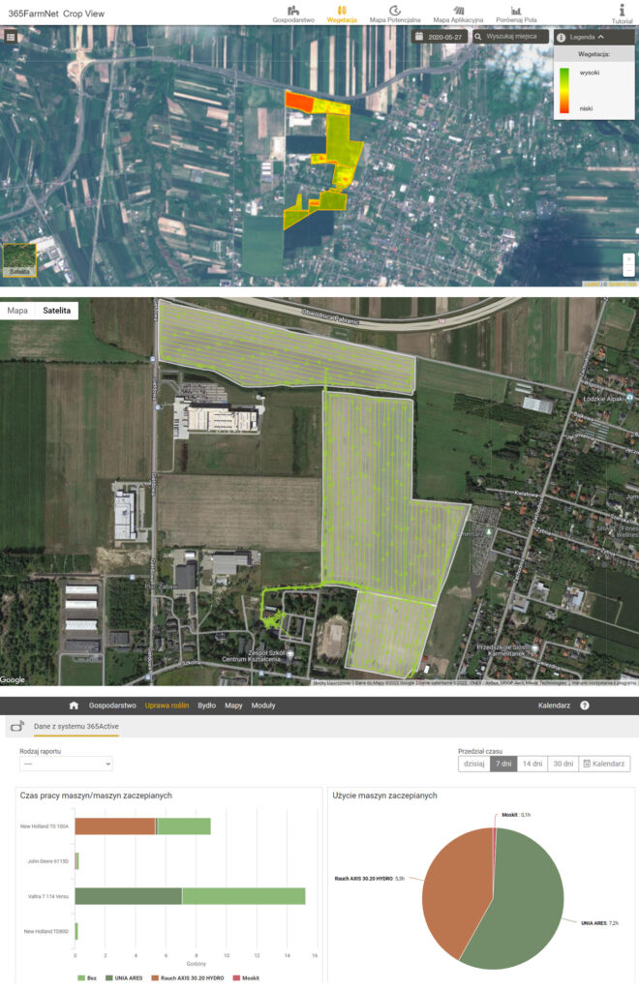
Task: Open the Tutorial info icon
Action: [x=622, y=10]
